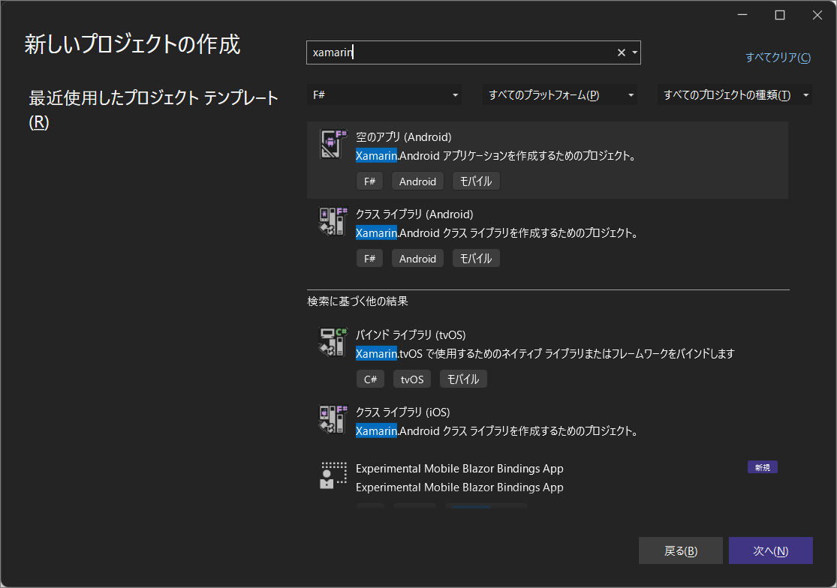Image resolution: width=837 pixels, height=588 pixels.
Task: Click the Android tag under 空のアプリ (Android)
Action: click(417, 181)
